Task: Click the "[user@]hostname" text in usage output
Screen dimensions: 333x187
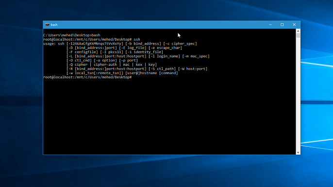Action: (x=141, y=73)
